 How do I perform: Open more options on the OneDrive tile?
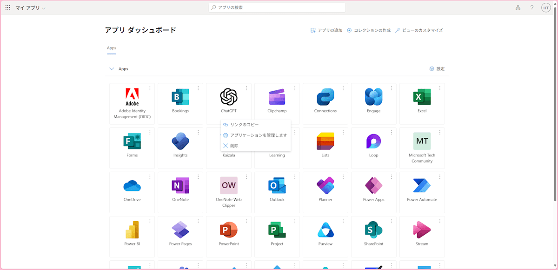150,176
